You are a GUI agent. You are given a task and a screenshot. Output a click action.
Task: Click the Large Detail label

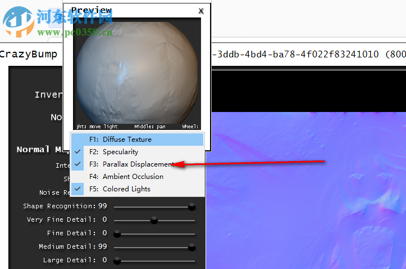point(70,260)
